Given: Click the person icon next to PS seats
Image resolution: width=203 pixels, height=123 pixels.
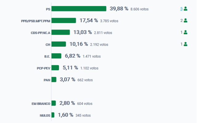Looking at the screenshot, I should pos(185,9).
